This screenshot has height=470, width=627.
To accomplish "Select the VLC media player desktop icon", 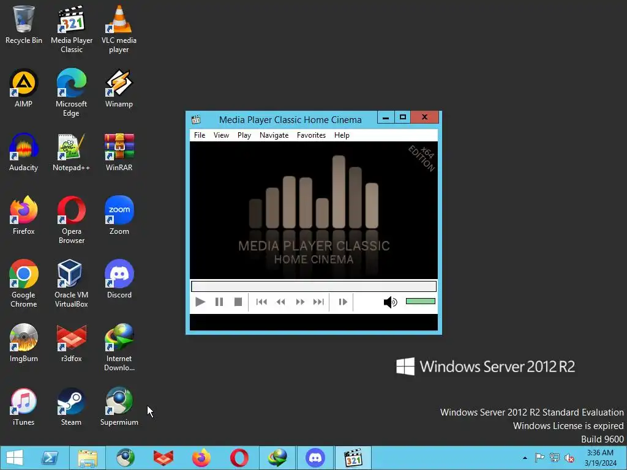I will click(119, 29).
